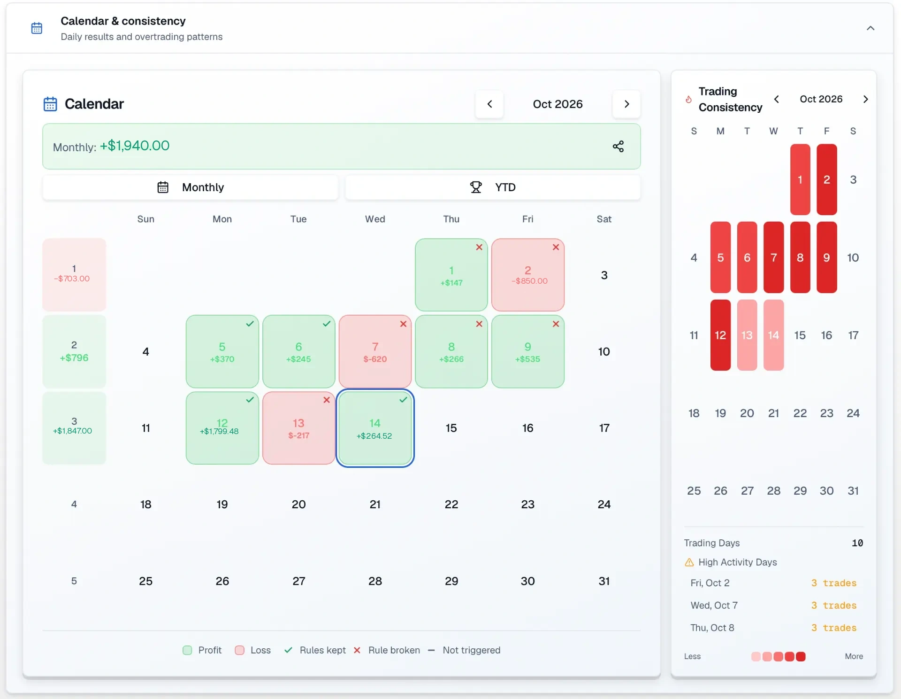Click the High Activity Days warning icon
The image size is (901, 699).
pyautogui.click(x=689, y=562)
